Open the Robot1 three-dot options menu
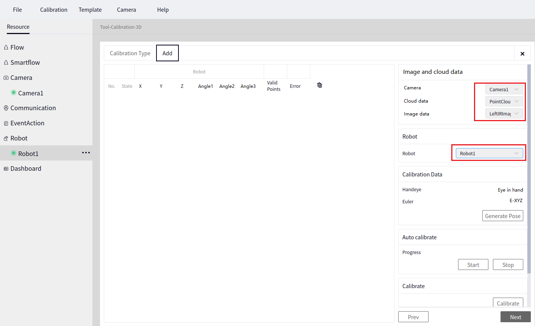 pos(86,153)
